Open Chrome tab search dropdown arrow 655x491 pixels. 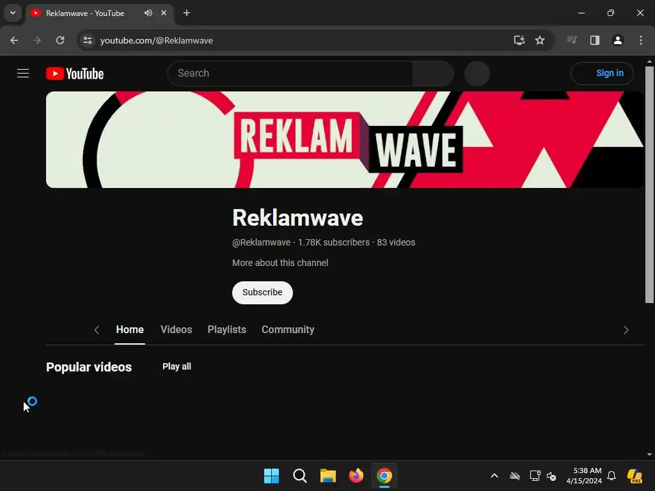click(x=13, y=13)
